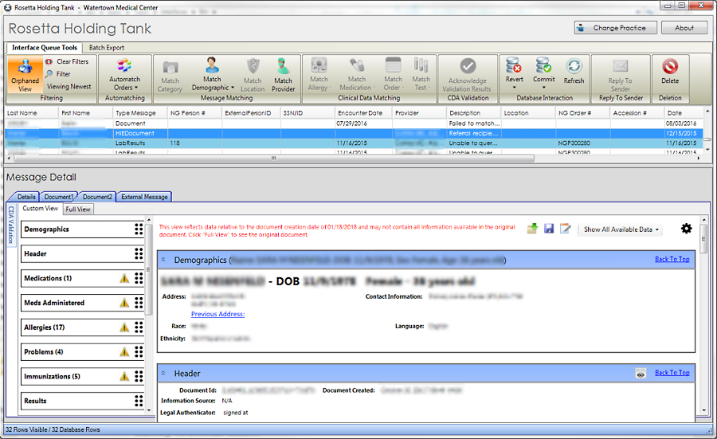The image size is (717, 439).
Task: Click warning icon beside Immunizations (5)
Action: [124, 376]
